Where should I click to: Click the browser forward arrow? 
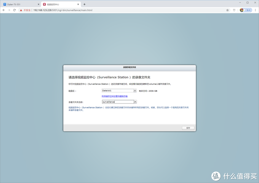[9, 10]
